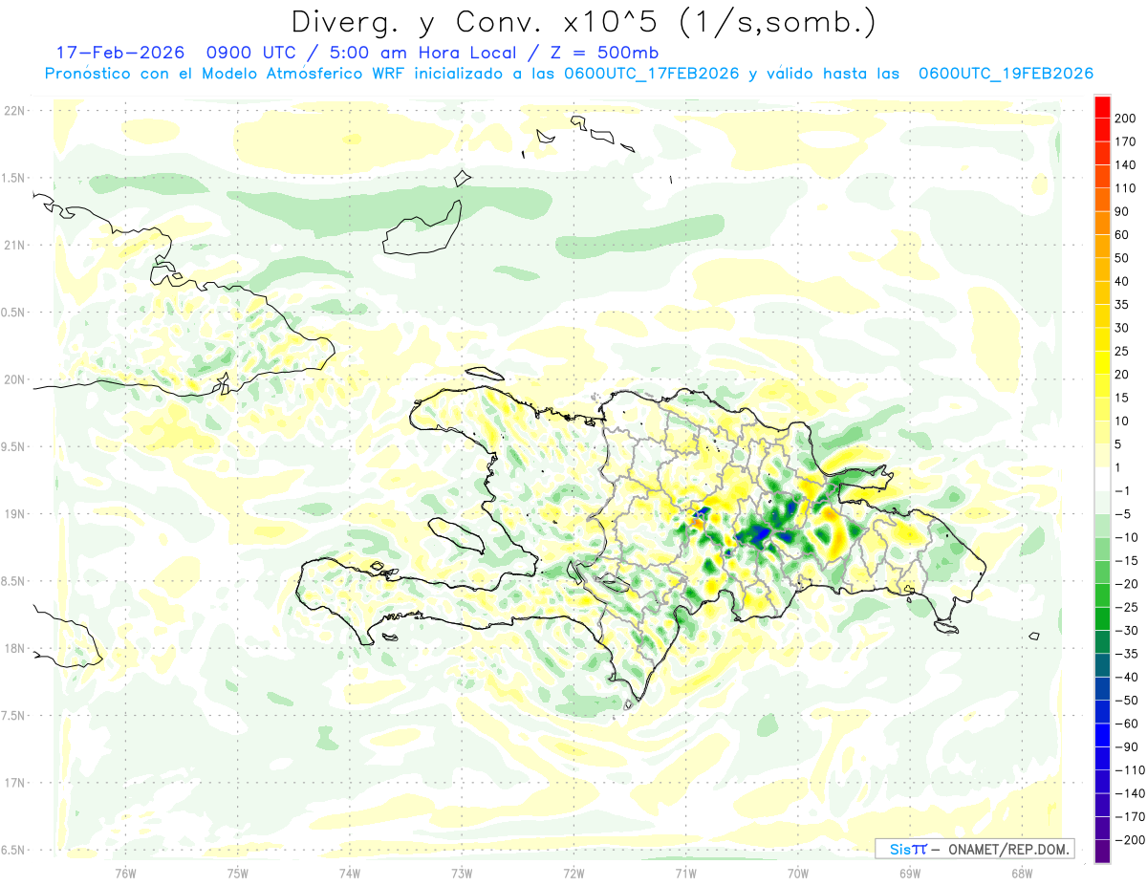This screenshot has height=886, width=1147.
Task: Click the '69W' longitude label
Action: click(x=910, y=873)
